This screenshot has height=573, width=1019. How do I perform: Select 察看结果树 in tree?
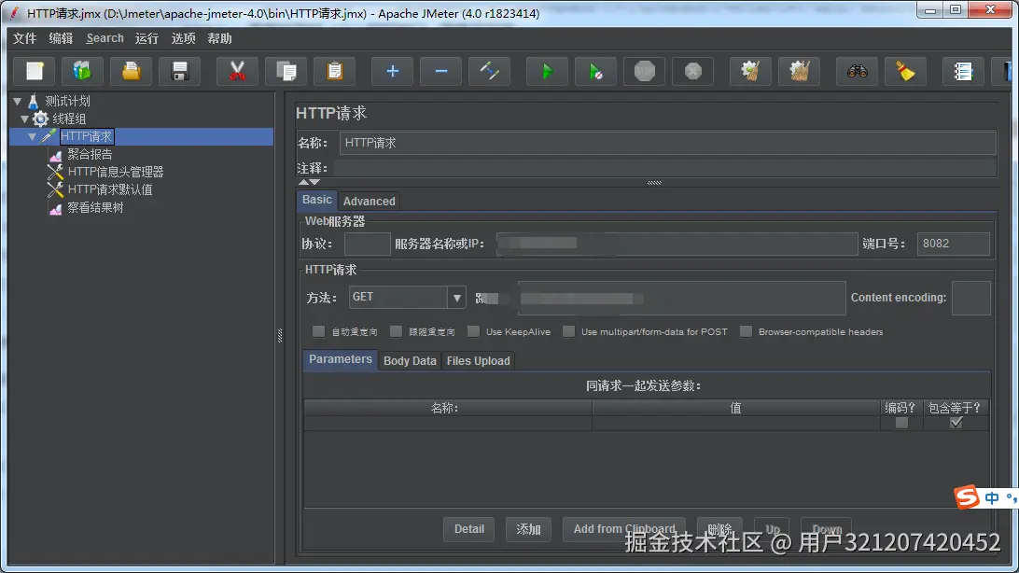coord(95,208)
